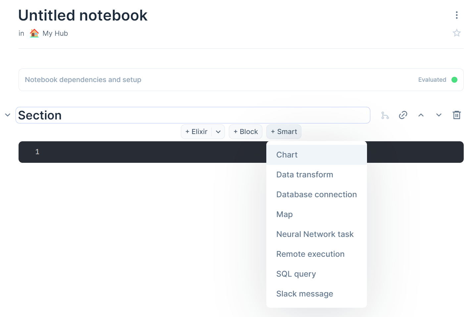Delete the section using the trash icon

coord(456,115)
